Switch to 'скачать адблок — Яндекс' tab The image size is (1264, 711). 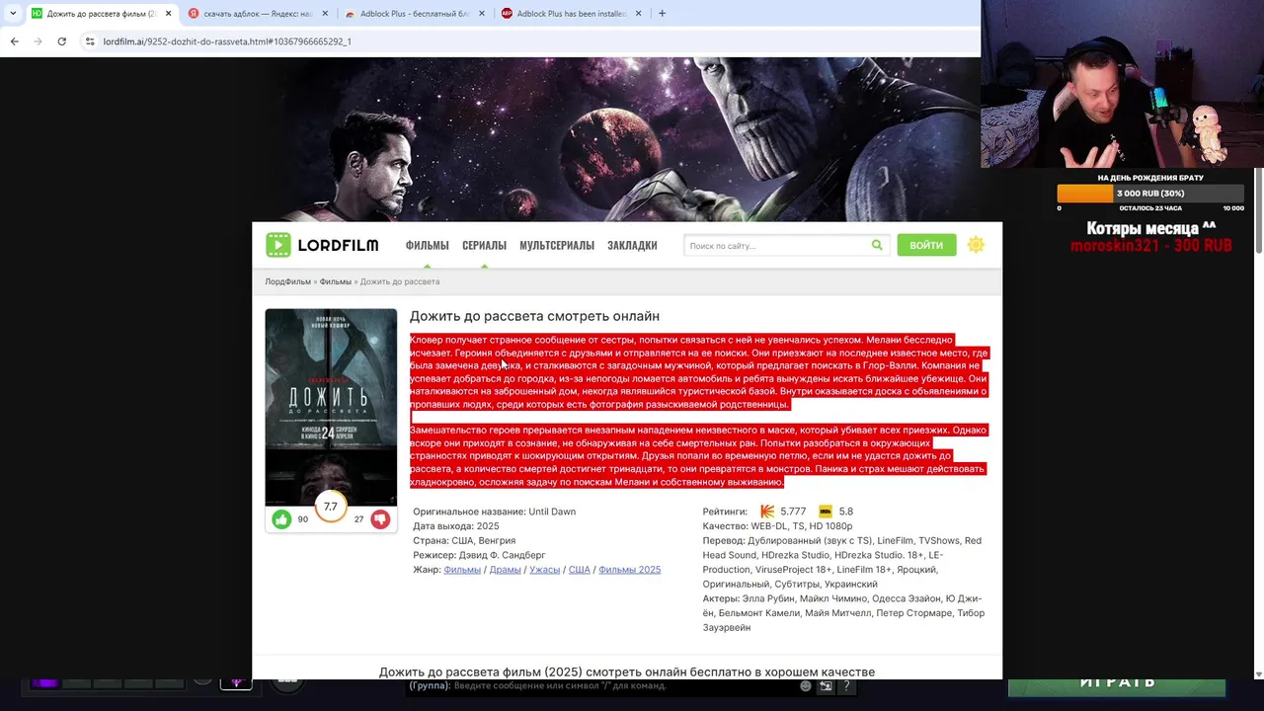click(258, 14)
